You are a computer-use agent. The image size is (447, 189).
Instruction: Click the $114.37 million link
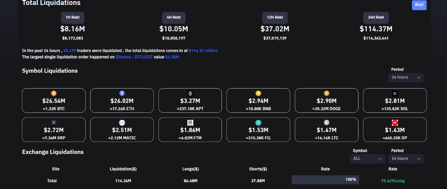click(203, 51)
